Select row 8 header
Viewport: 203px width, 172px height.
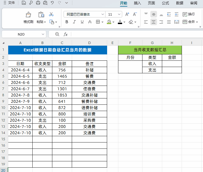pos(3,95)
